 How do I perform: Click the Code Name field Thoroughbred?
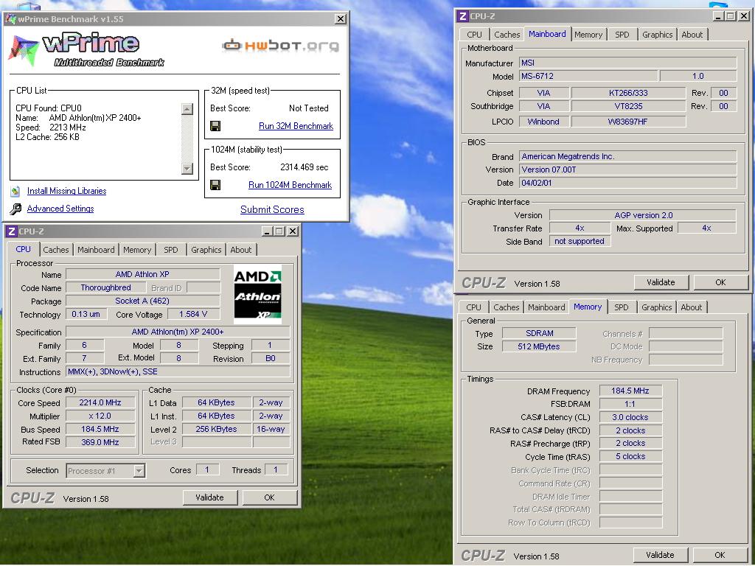[106, 288]
